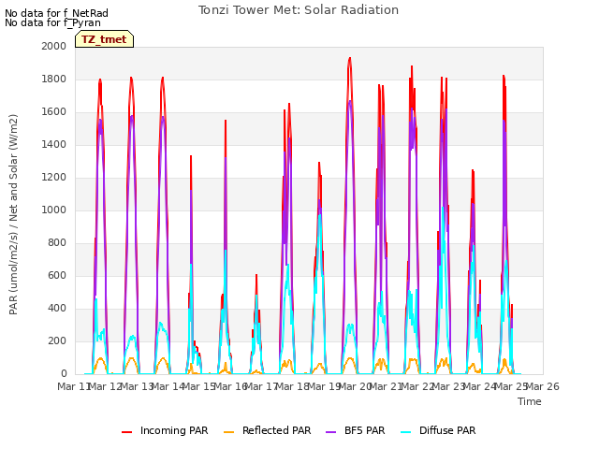Click the Reflected PAR orange legend swatch

[x=228, y=432]
